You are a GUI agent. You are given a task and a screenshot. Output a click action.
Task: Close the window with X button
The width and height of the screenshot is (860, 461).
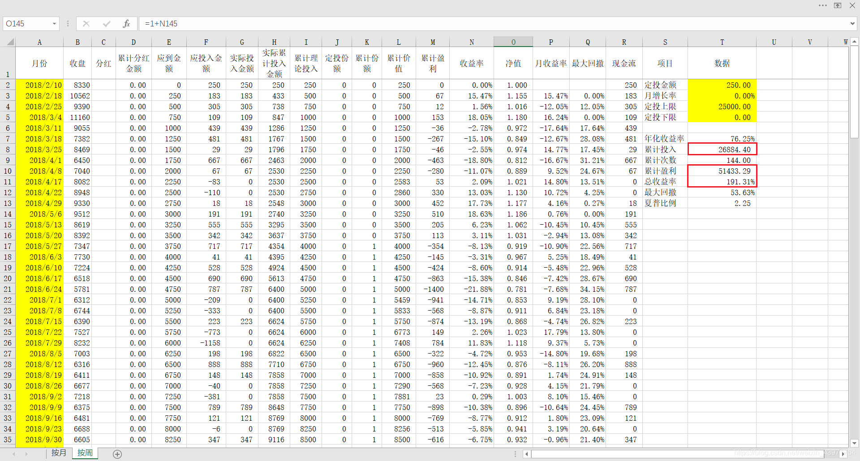(x=852, y=5)
